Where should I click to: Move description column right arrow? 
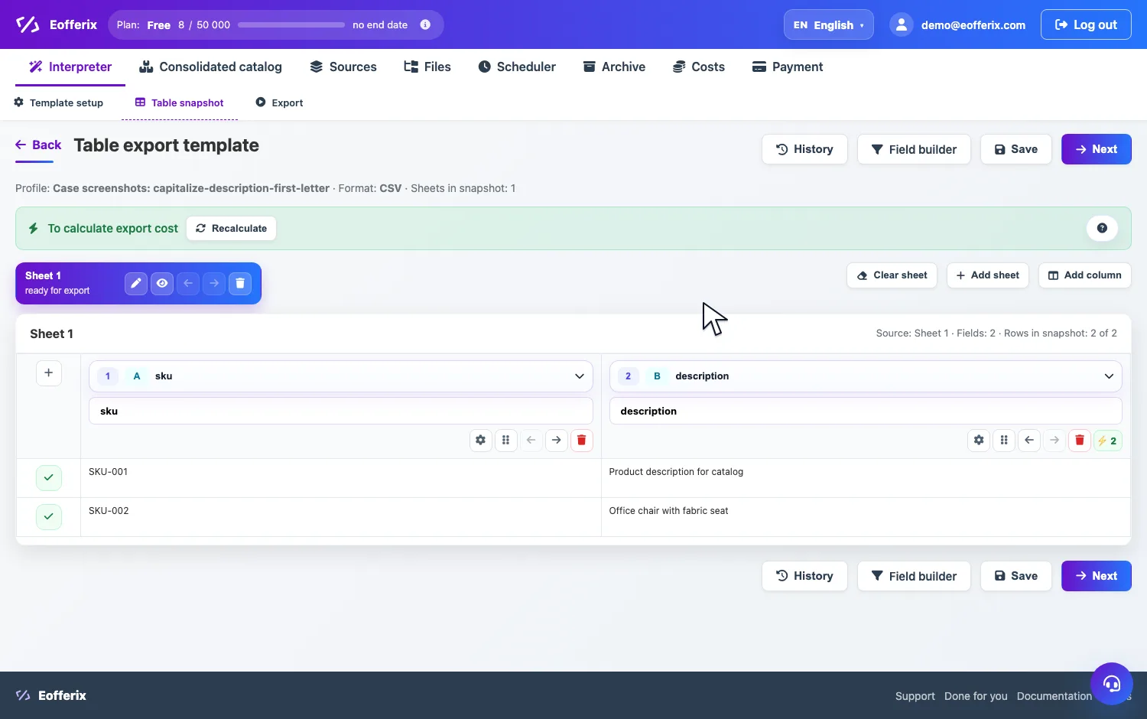pos(1054,440)
